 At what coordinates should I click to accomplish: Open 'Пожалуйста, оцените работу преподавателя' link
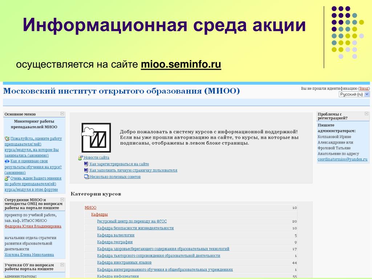(x=33, y=147)
